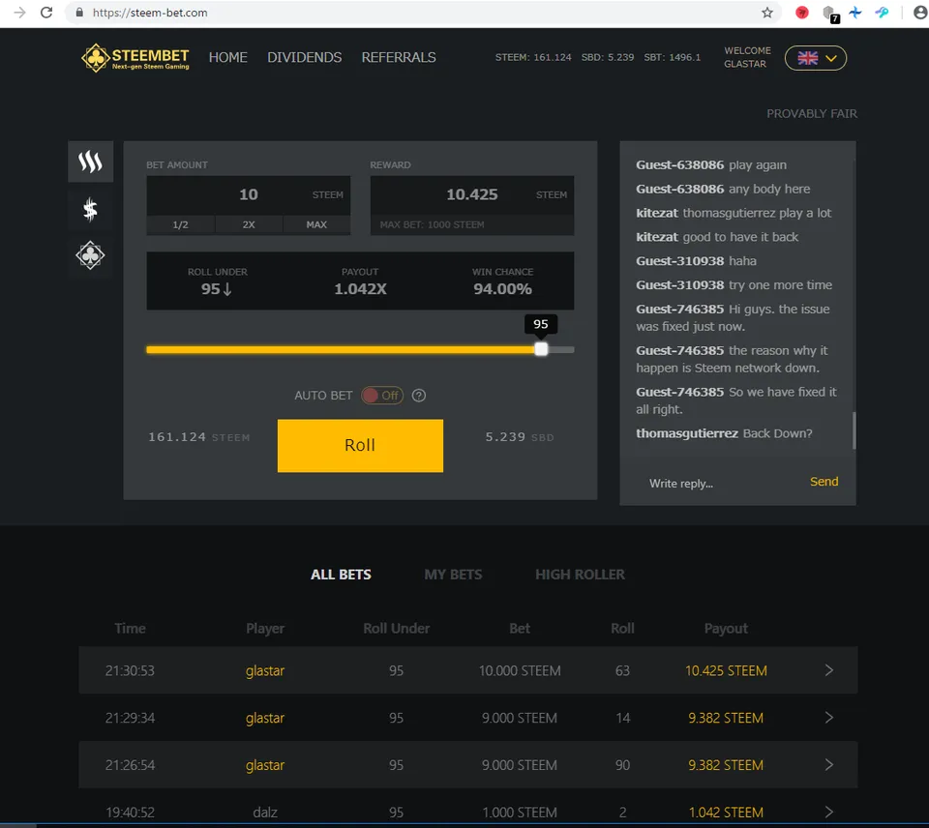Image resolution: width=929 pixels, height=828 pixels.
Task: Click the Time column header
Action: 130,629
